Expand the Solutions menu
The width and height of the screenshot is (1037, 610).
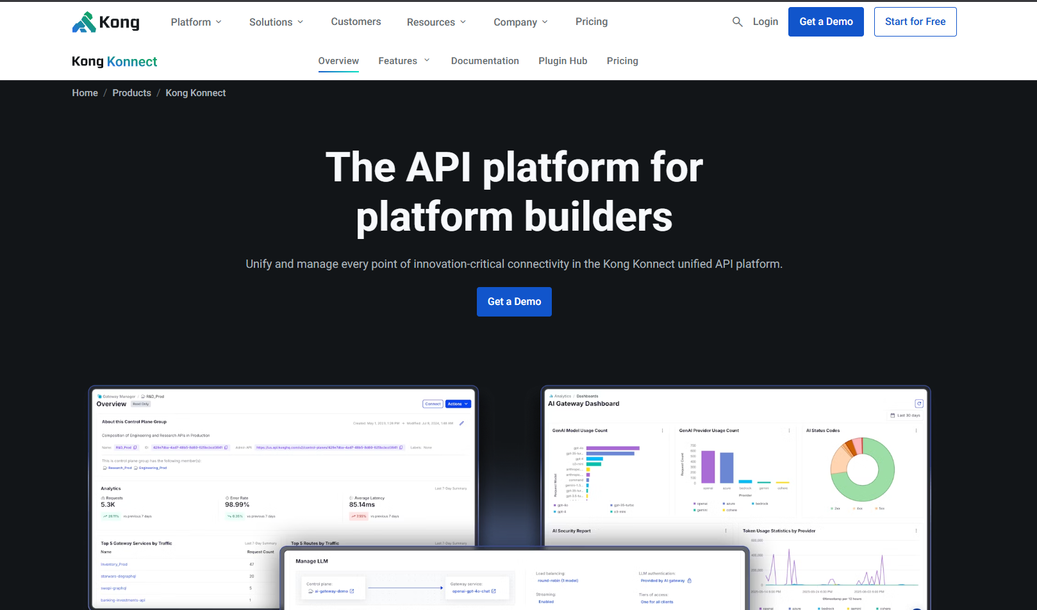coord(276,22)
